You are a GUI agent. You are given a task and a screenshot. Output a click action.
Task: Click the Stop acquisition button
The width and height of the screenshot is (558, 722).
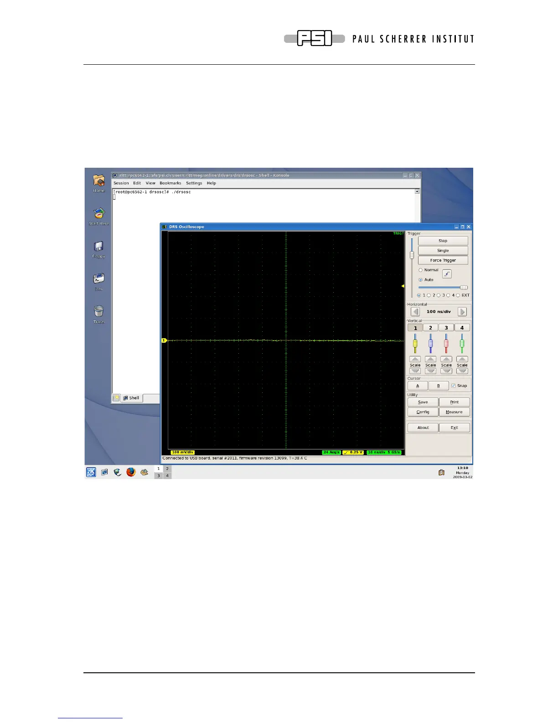[x=443, y=241]
